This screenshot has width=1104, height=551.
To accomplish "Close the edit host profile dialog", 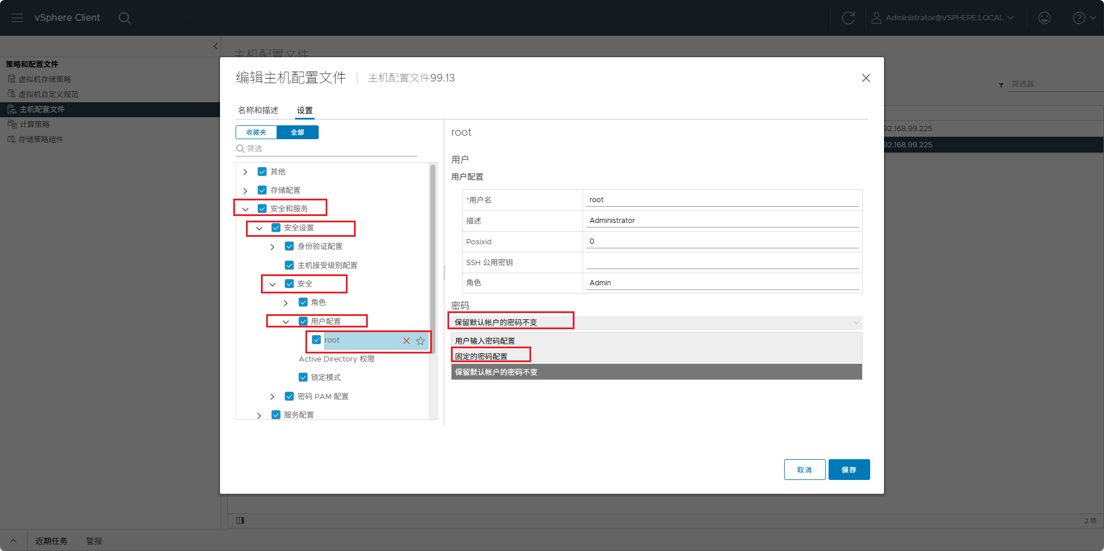I will point(866,78).
